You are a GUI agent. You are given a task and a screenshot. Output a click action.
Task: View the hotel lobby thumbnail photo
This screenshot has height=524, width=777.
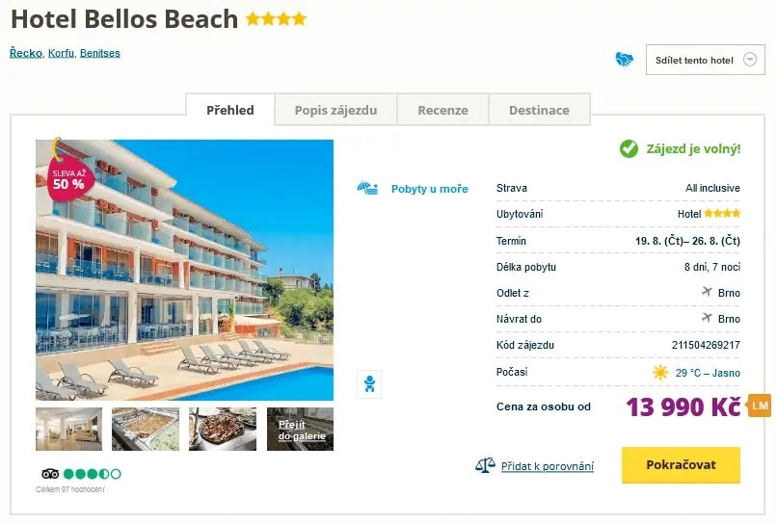(68, 430)
